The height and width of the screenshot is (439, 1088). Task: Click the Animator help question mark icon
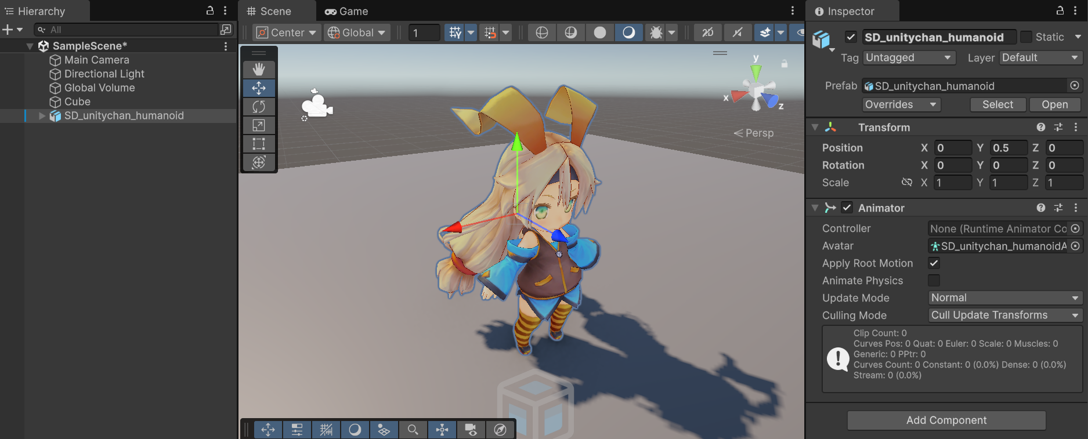point(1041,208)
